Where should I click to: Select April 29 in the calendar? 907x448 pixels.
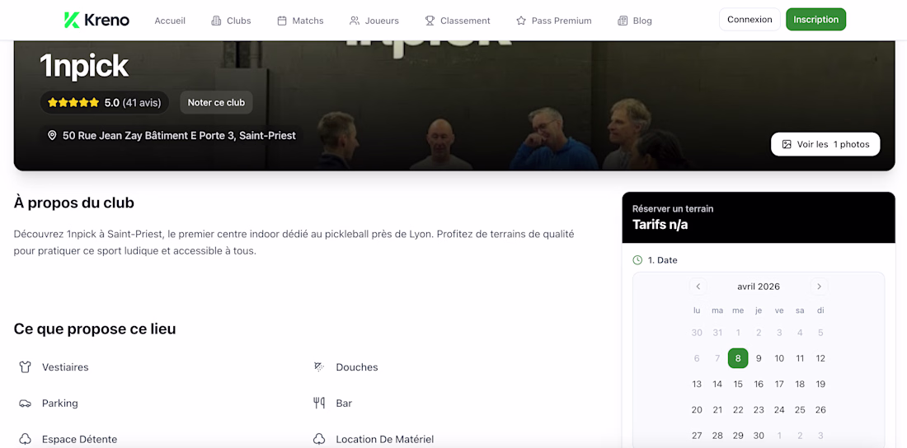coord(738,436)
